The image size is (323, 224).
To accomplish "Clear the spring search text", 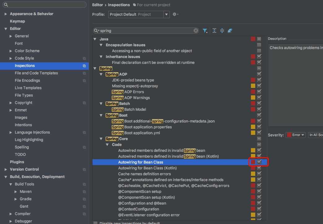I will (196, 31).
